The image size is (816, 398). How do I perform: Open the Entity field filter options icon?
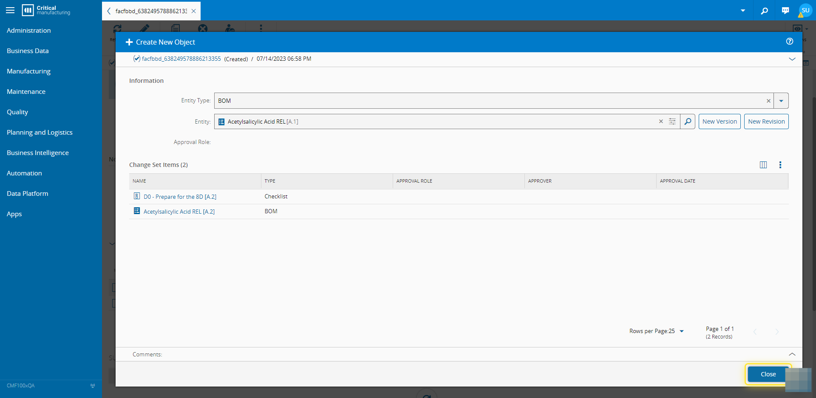[x=672, y=121]
